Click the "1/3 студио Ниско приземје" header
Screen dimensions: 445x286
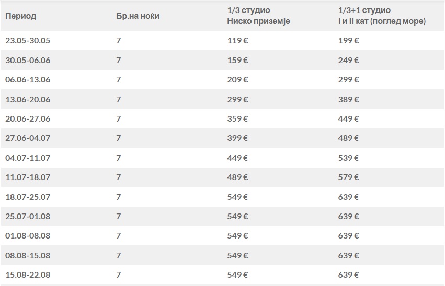(258, 16)
